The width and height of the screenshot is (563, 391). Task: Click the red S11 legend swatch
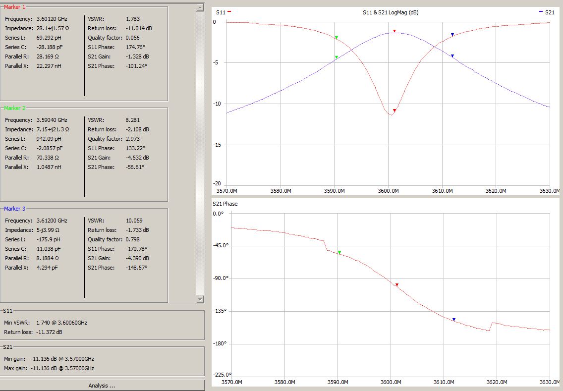point(229,12)
